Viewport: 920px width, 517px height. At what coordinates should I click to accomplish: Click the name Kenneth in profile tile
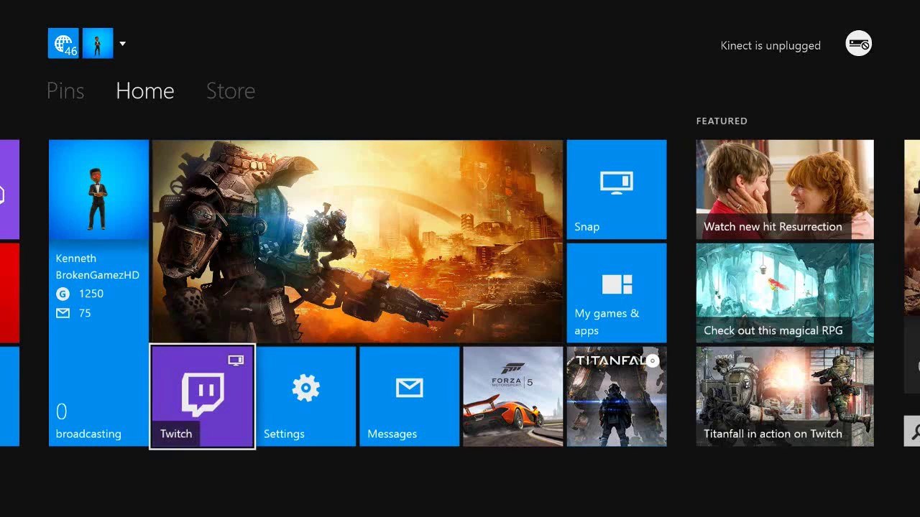tap(76, 258)
